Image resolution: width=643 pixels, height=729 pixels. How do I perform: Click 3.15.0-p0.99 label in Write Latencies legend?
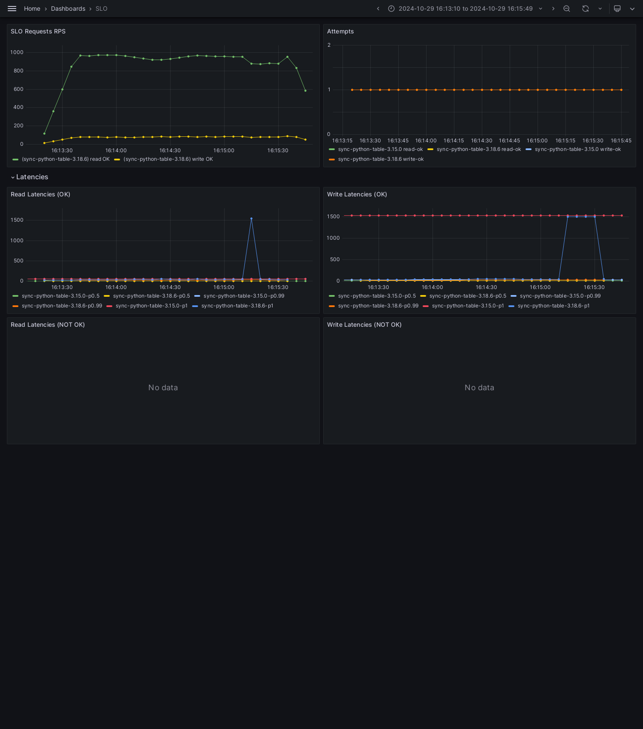point(560,296)
